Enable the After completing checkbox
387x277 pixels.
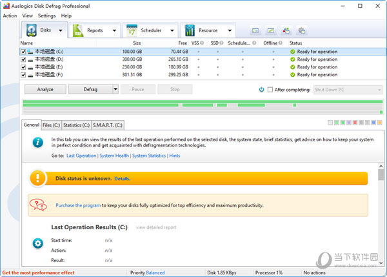[270, 90]
